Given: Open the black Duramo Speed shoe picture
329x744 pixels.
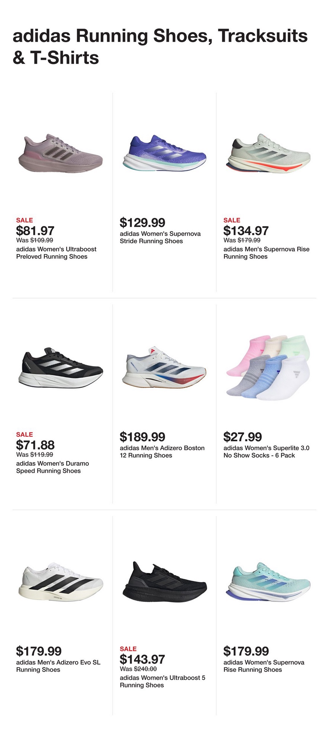Looking at the screenshot, I should 61,368.
